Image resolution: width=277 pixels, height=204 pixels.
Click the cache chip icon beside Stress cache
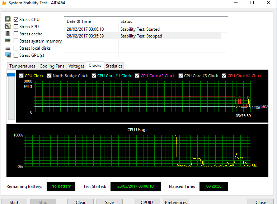click(x=8, y=34)
